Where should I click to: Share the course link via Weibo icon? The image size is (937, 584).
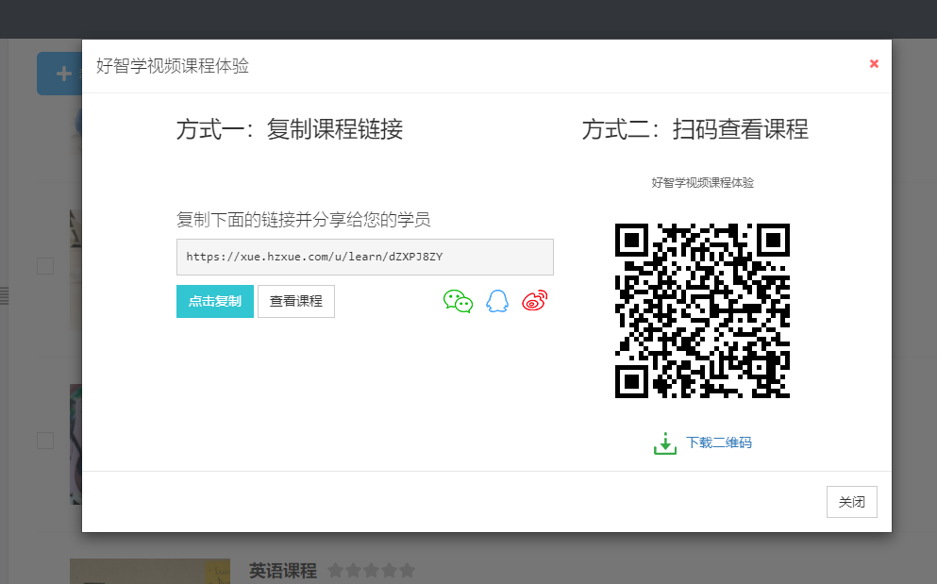[x=535, y=301]
